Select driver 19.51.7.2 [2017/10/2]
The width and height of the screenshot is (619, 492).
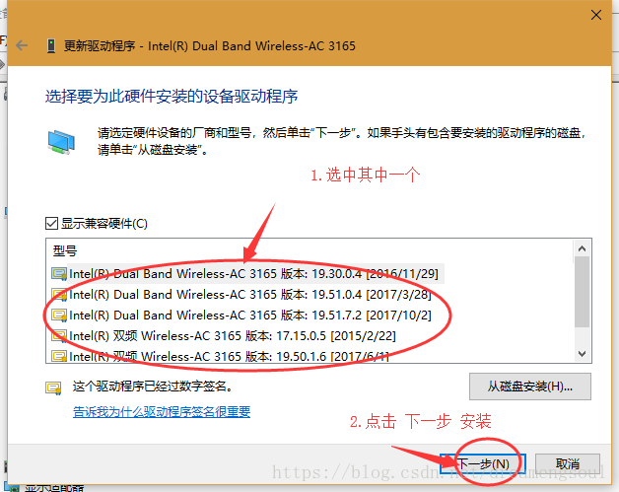click(250, 316)
